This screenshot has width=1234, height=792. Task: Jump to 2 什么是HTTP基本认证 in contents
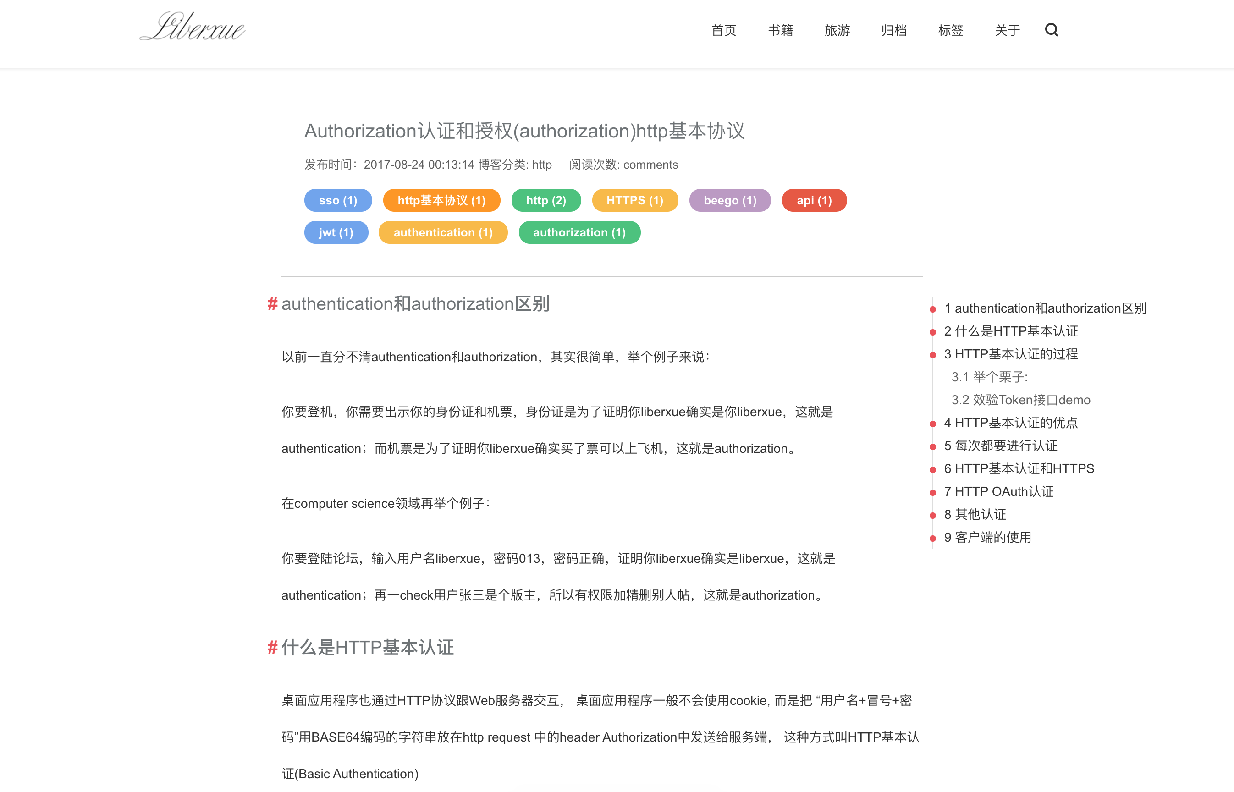coord(1010,331)
